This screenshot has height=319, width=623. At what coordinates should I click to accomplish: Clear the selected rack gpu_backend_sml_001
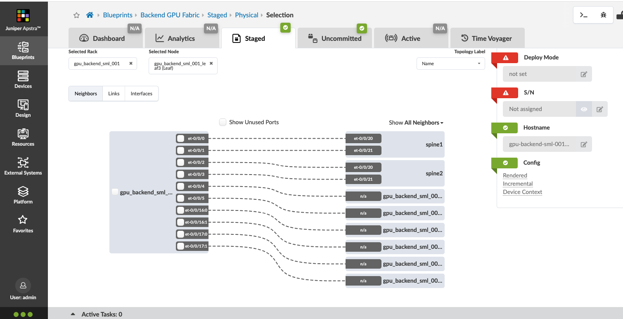pyautogui.click(x=131, y=64)
